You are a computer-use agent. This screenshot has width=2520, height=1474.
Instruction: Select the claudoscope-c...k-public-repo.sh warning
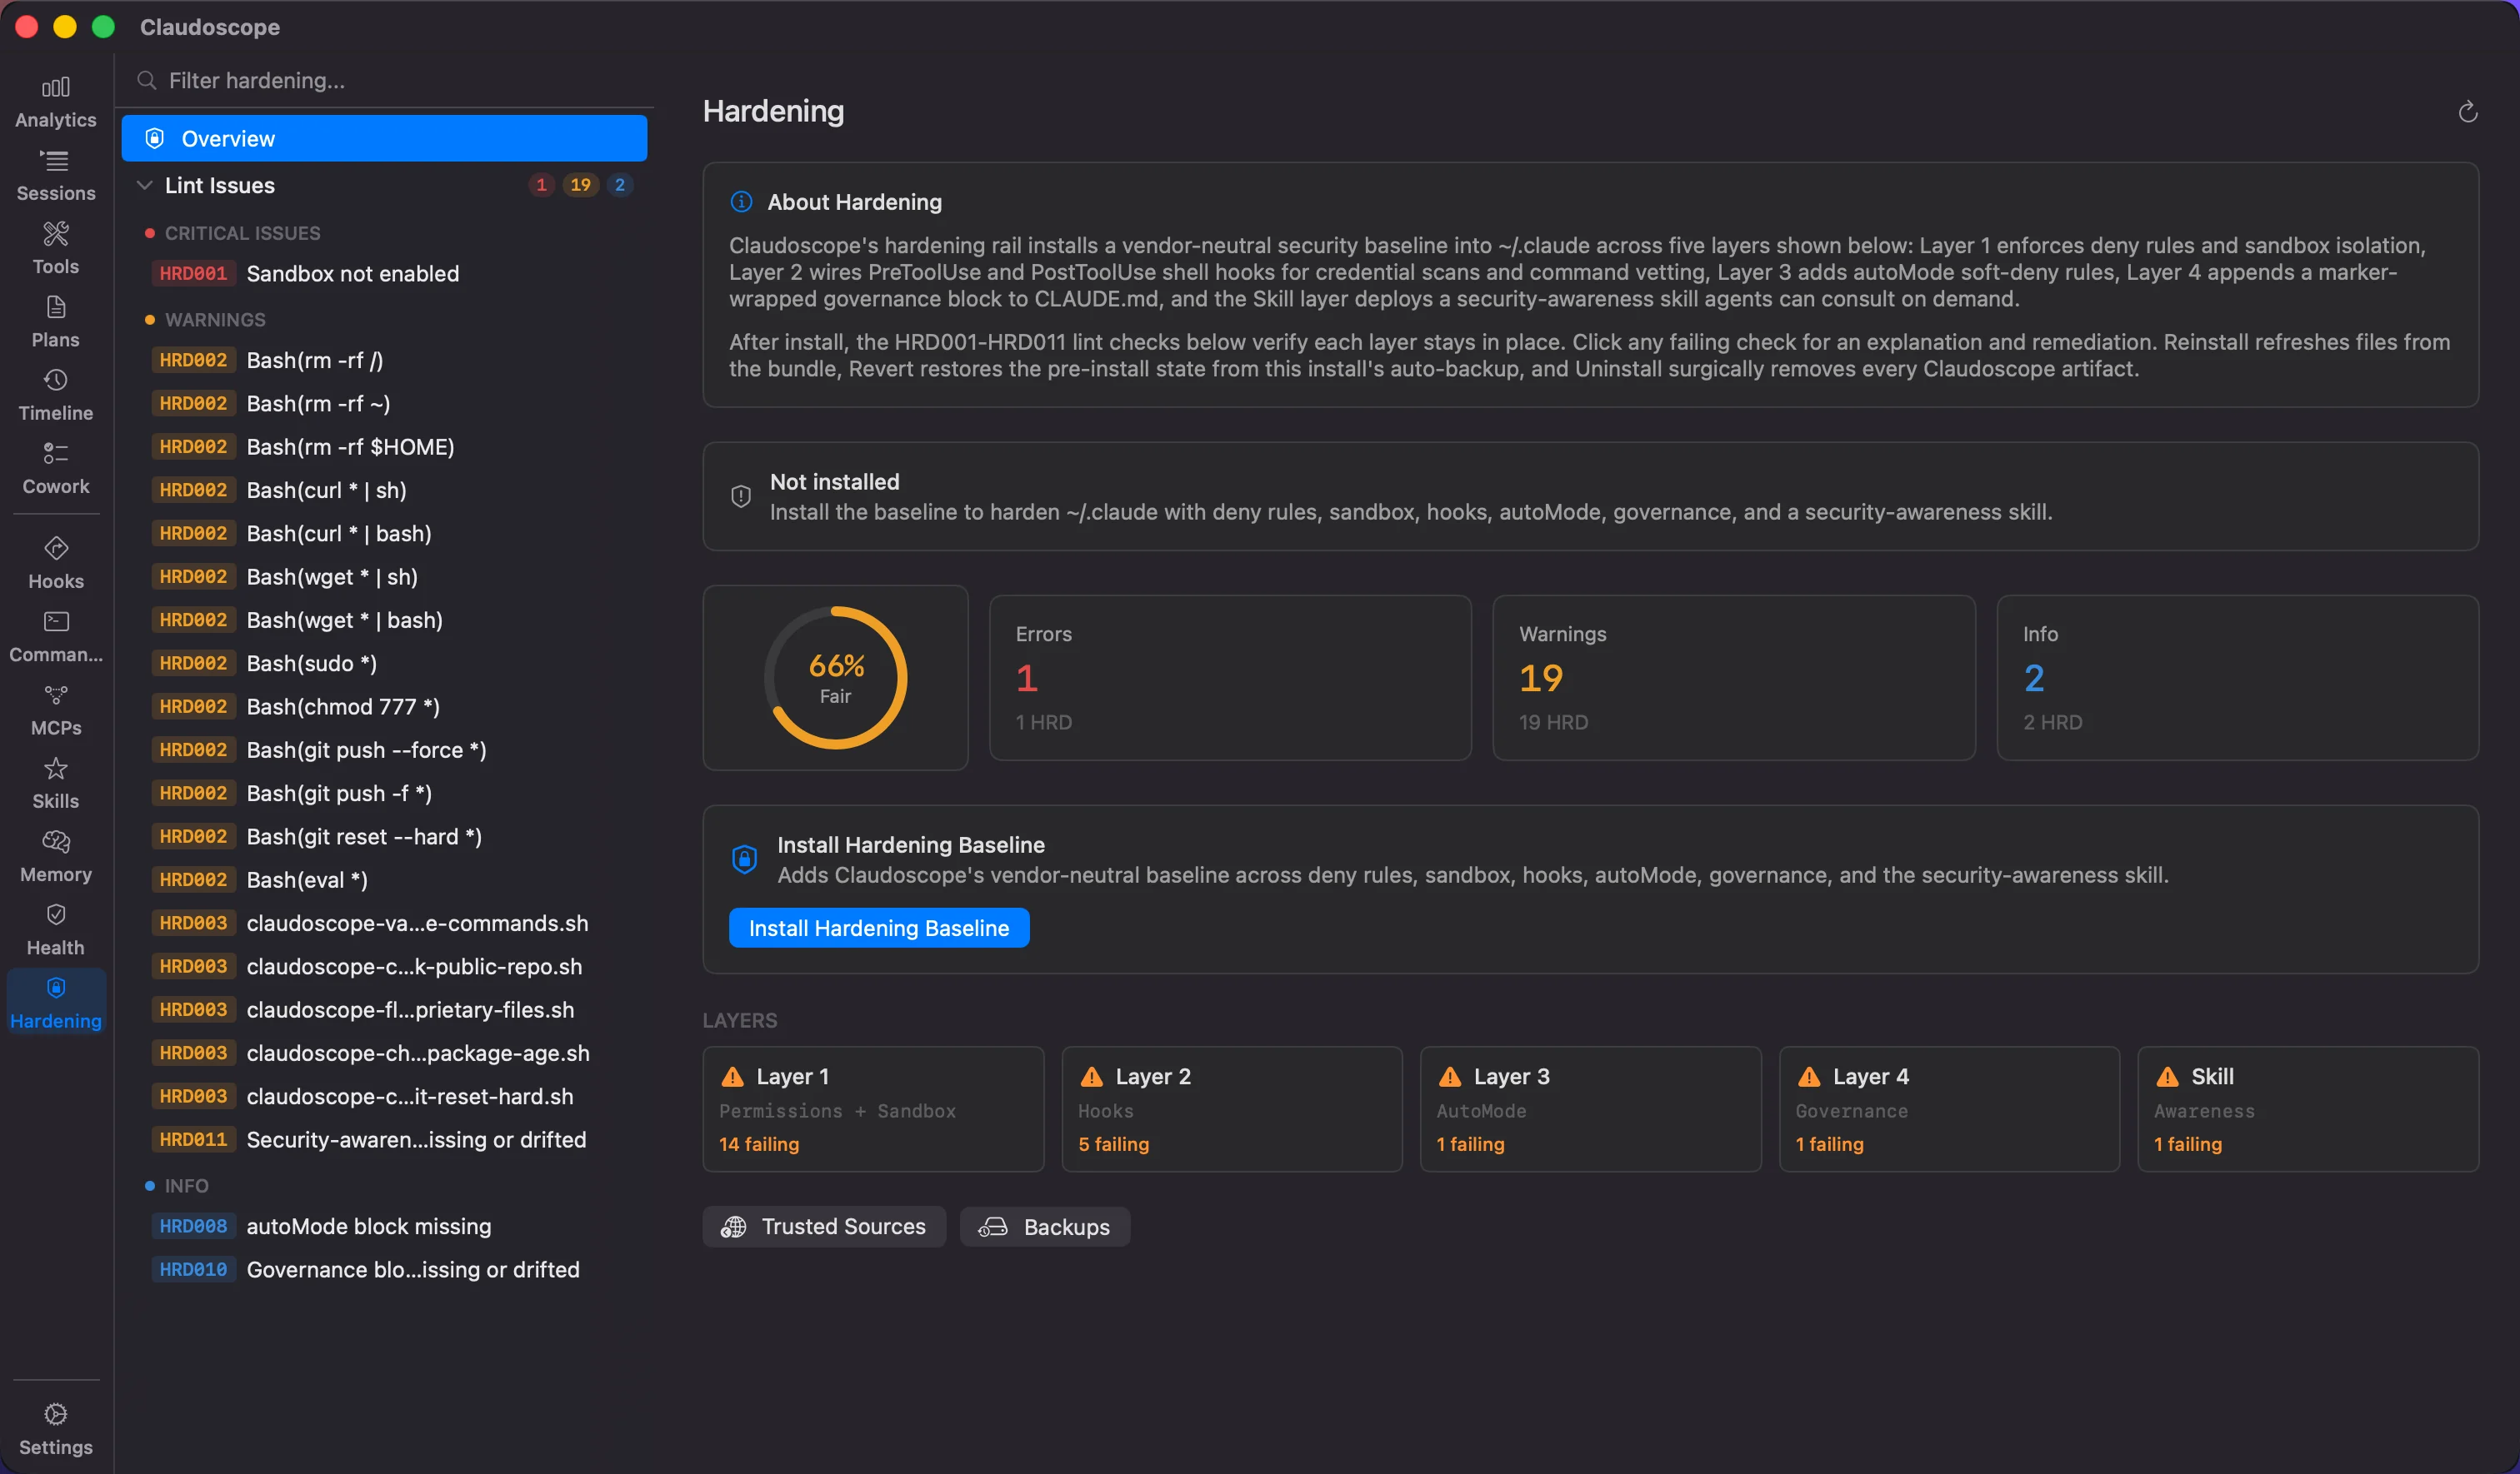coord(384,965)
